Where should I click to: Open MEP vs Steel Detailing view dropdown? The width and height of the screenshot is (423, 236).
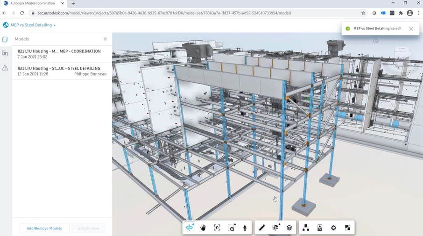tap(33, 25)
